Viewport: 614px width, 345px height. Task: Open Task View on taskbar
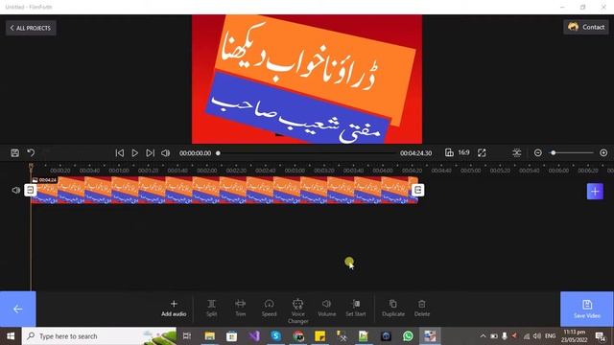187,336
